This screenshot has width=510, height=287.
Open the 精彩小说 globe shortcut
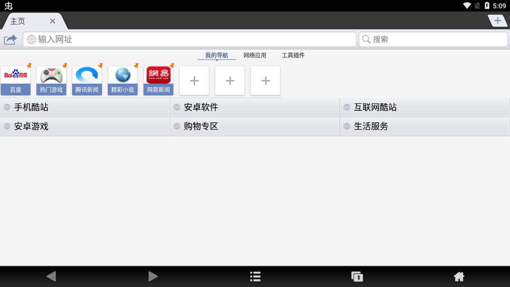coord(123,81)
